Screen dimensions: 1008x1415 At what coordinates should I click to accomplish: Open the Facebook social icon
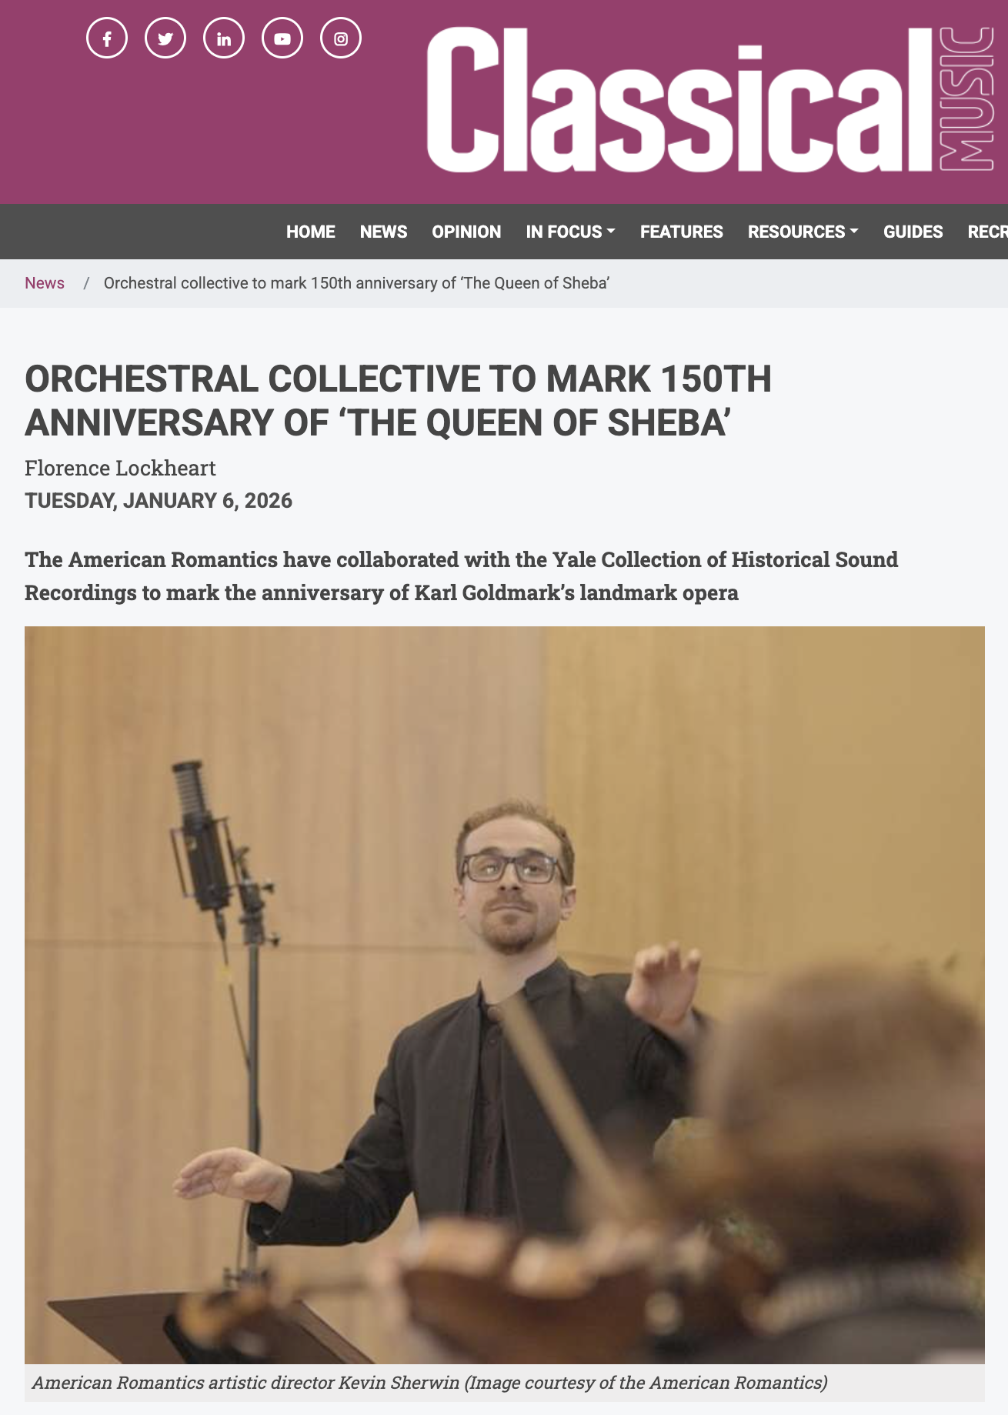click(x=107, y=38)
